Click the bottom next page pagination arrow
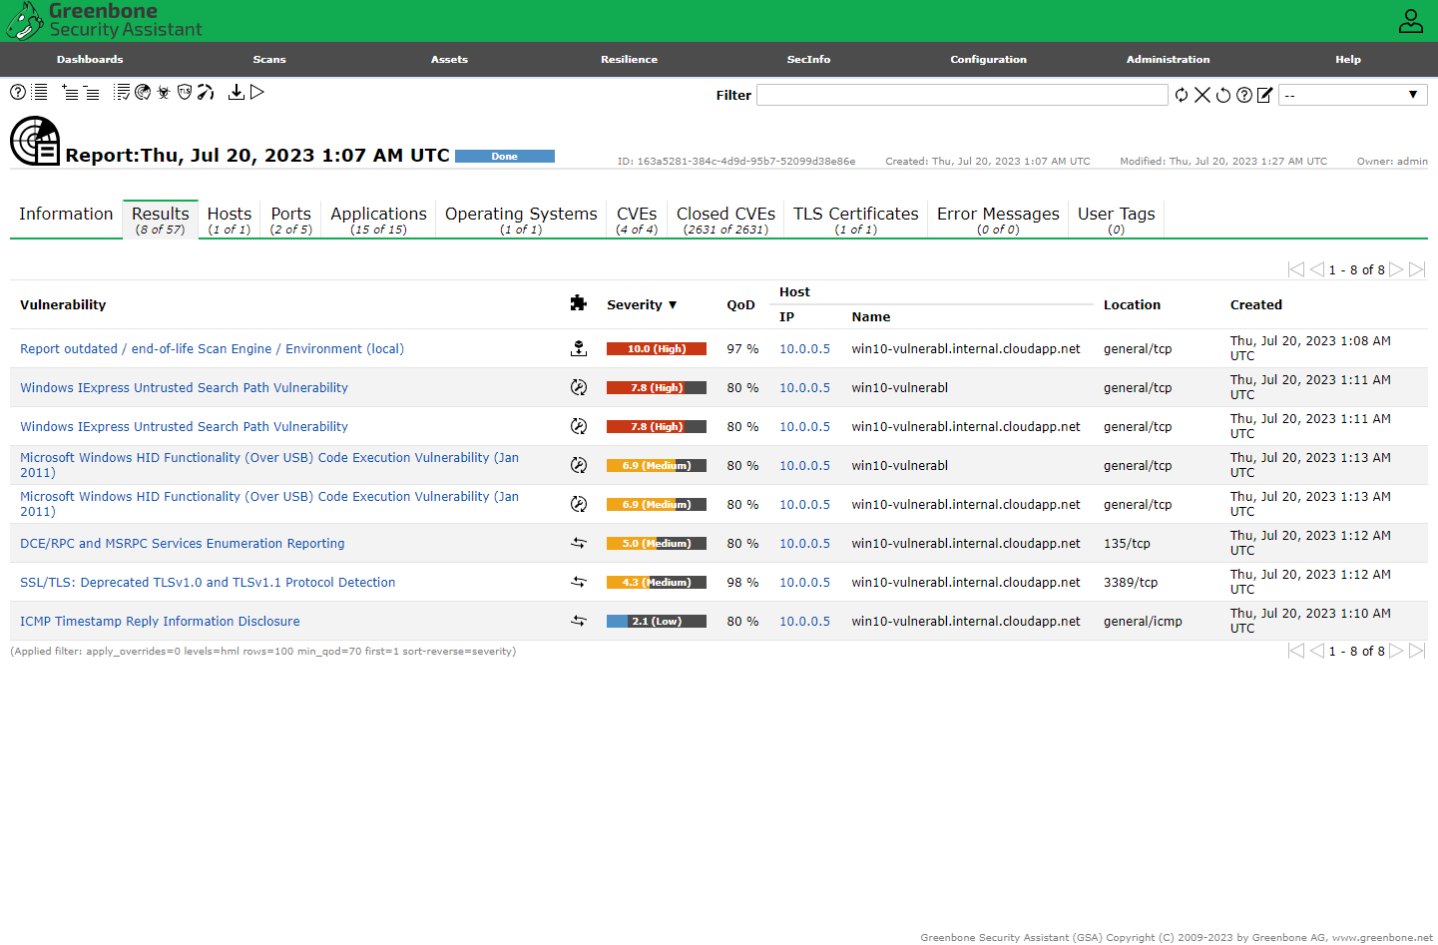 [x=1397, y=651]
